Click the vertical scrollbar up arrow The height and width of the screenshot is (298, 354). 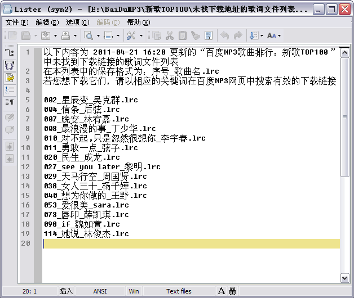(344, 53)
